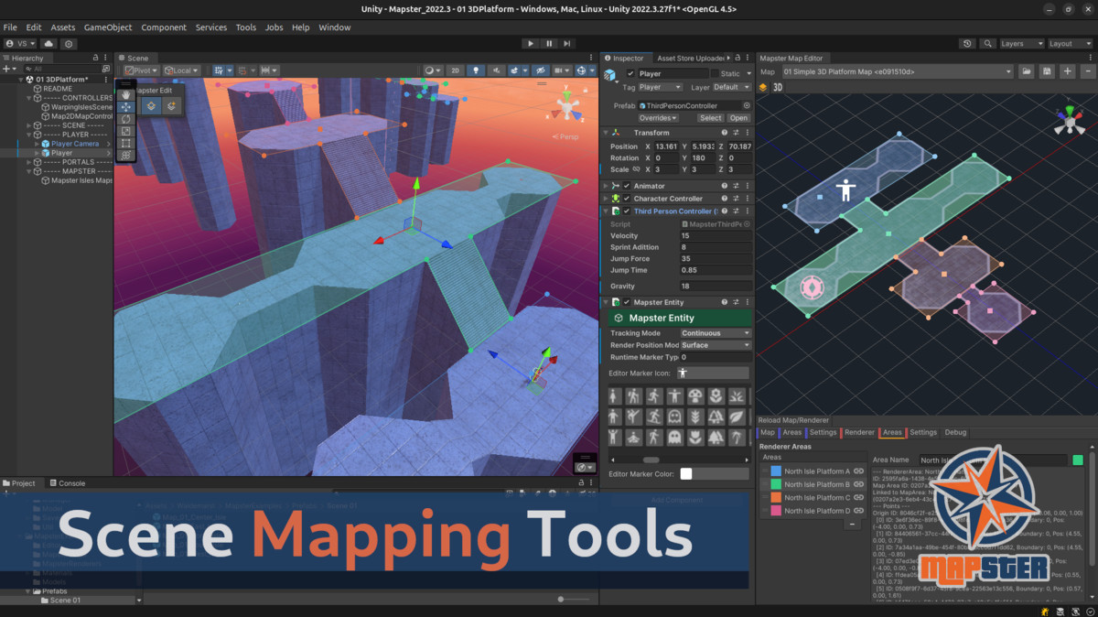Click the Velocity input field
This screenshot has width=1098, height=617.
716,236
